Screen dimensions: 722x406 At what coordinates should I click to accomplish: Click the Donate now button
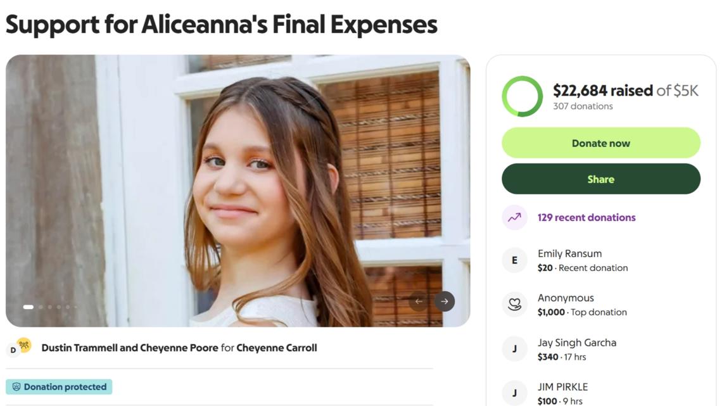click(x=600, y=143)
